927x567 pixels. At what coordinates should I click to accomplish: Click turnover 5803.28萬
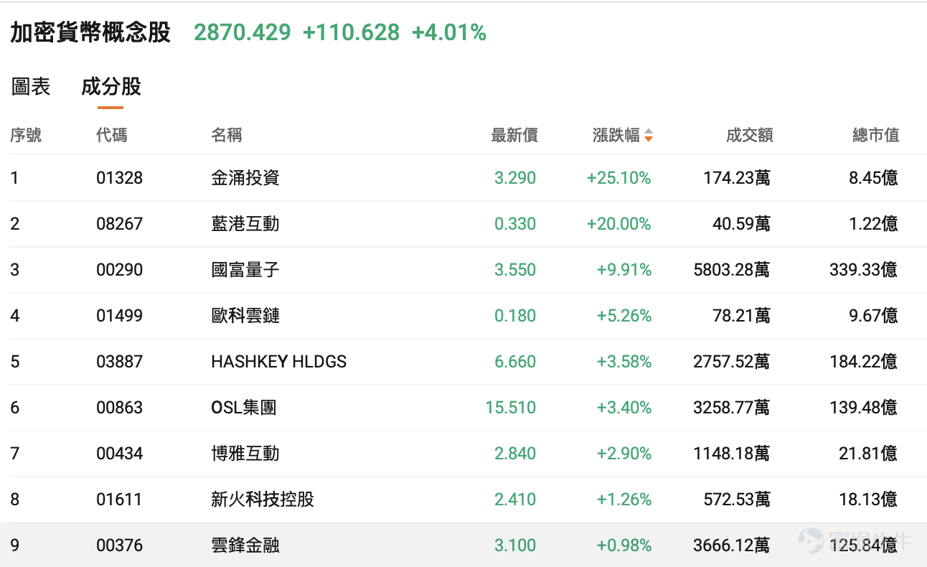[732, 270]
